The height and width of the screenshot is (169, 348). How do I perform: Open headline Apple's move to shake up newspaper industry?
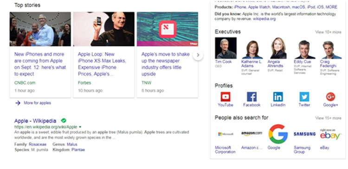166,64
